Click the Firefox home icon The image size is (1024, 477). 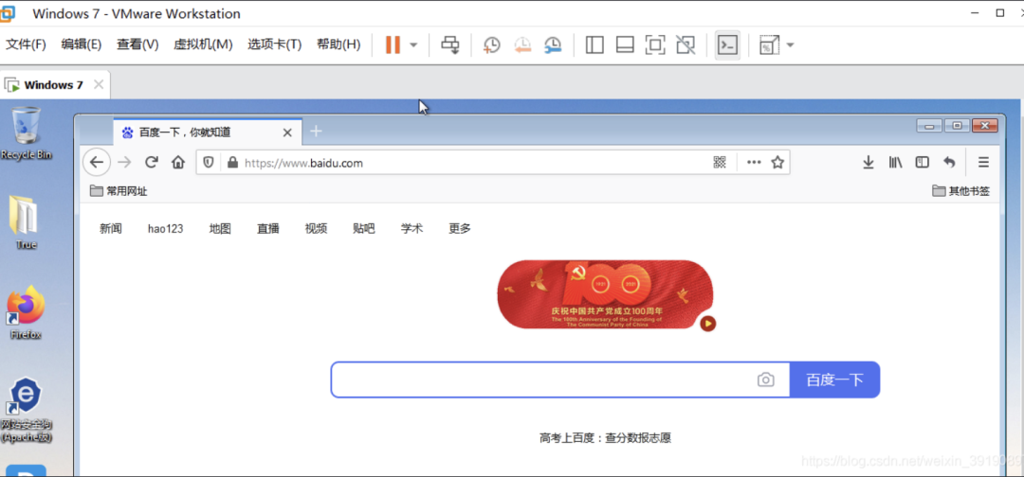(178, 162)
